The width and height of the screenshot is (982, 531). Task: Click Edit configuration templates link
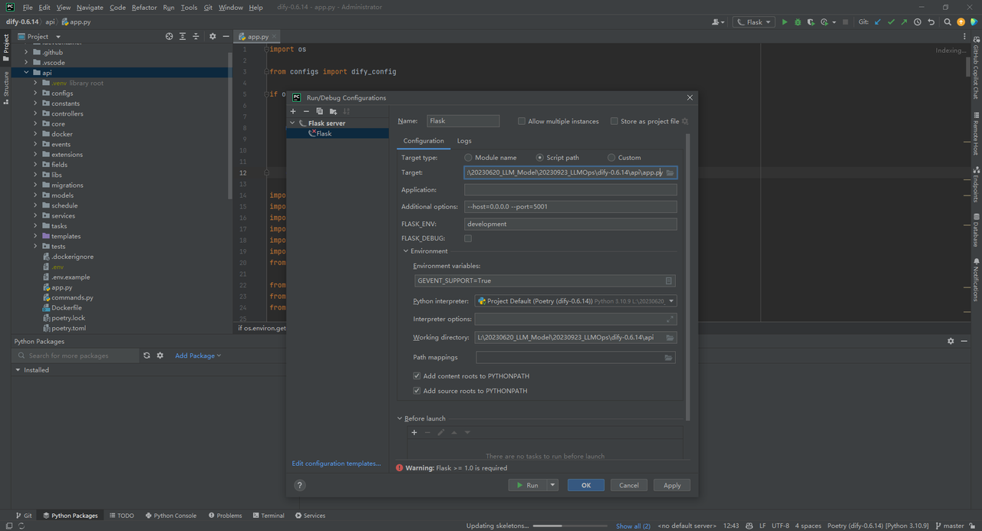335,463
